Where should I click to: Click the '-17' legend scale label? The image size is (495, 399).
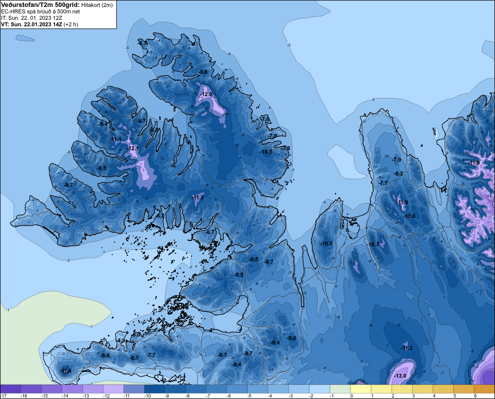[x=3, y=396]
